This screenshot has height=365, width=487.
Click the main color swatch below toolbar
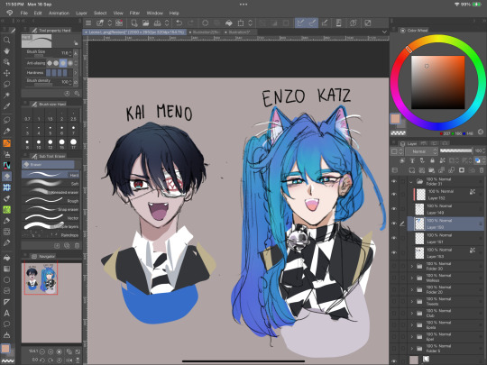coord(5,348)
